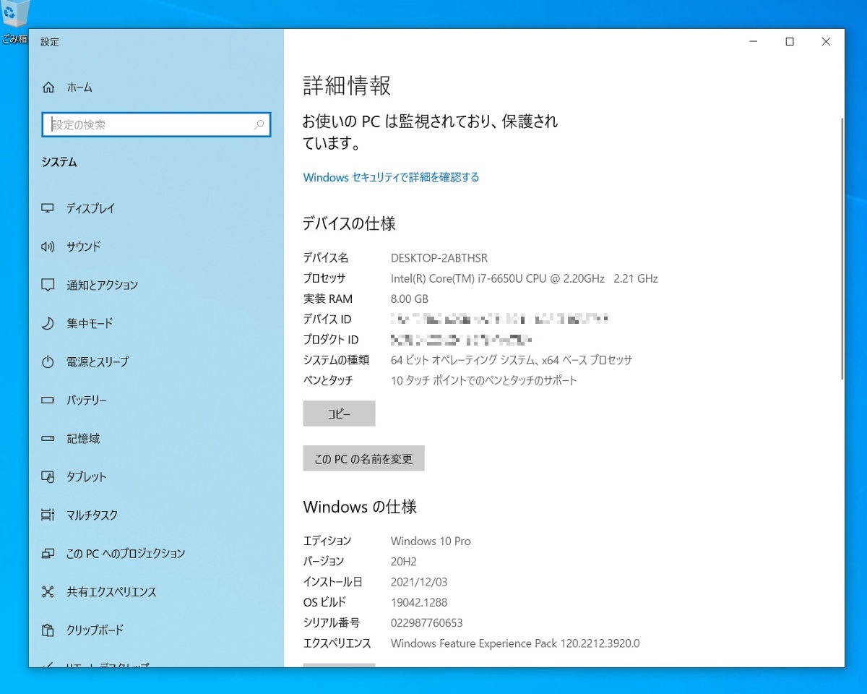This screenshot has height=694, width=867.
Task: Click OS build value 19042.1288
Action: point(419,601)
